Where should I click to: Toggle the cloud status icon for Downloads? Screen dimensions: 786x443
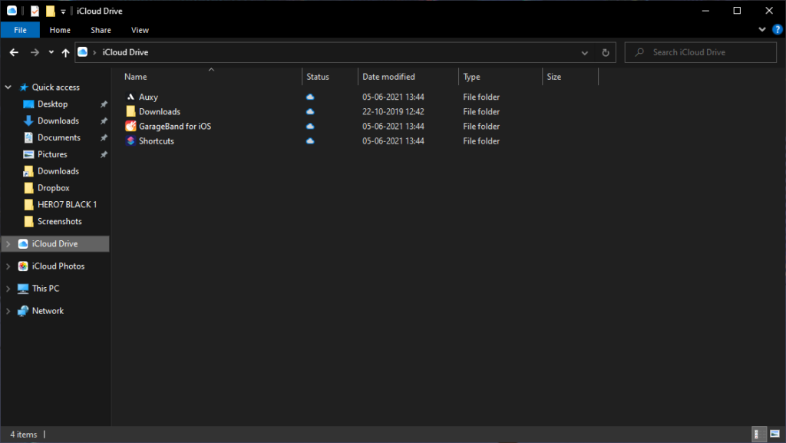point(309,111)
